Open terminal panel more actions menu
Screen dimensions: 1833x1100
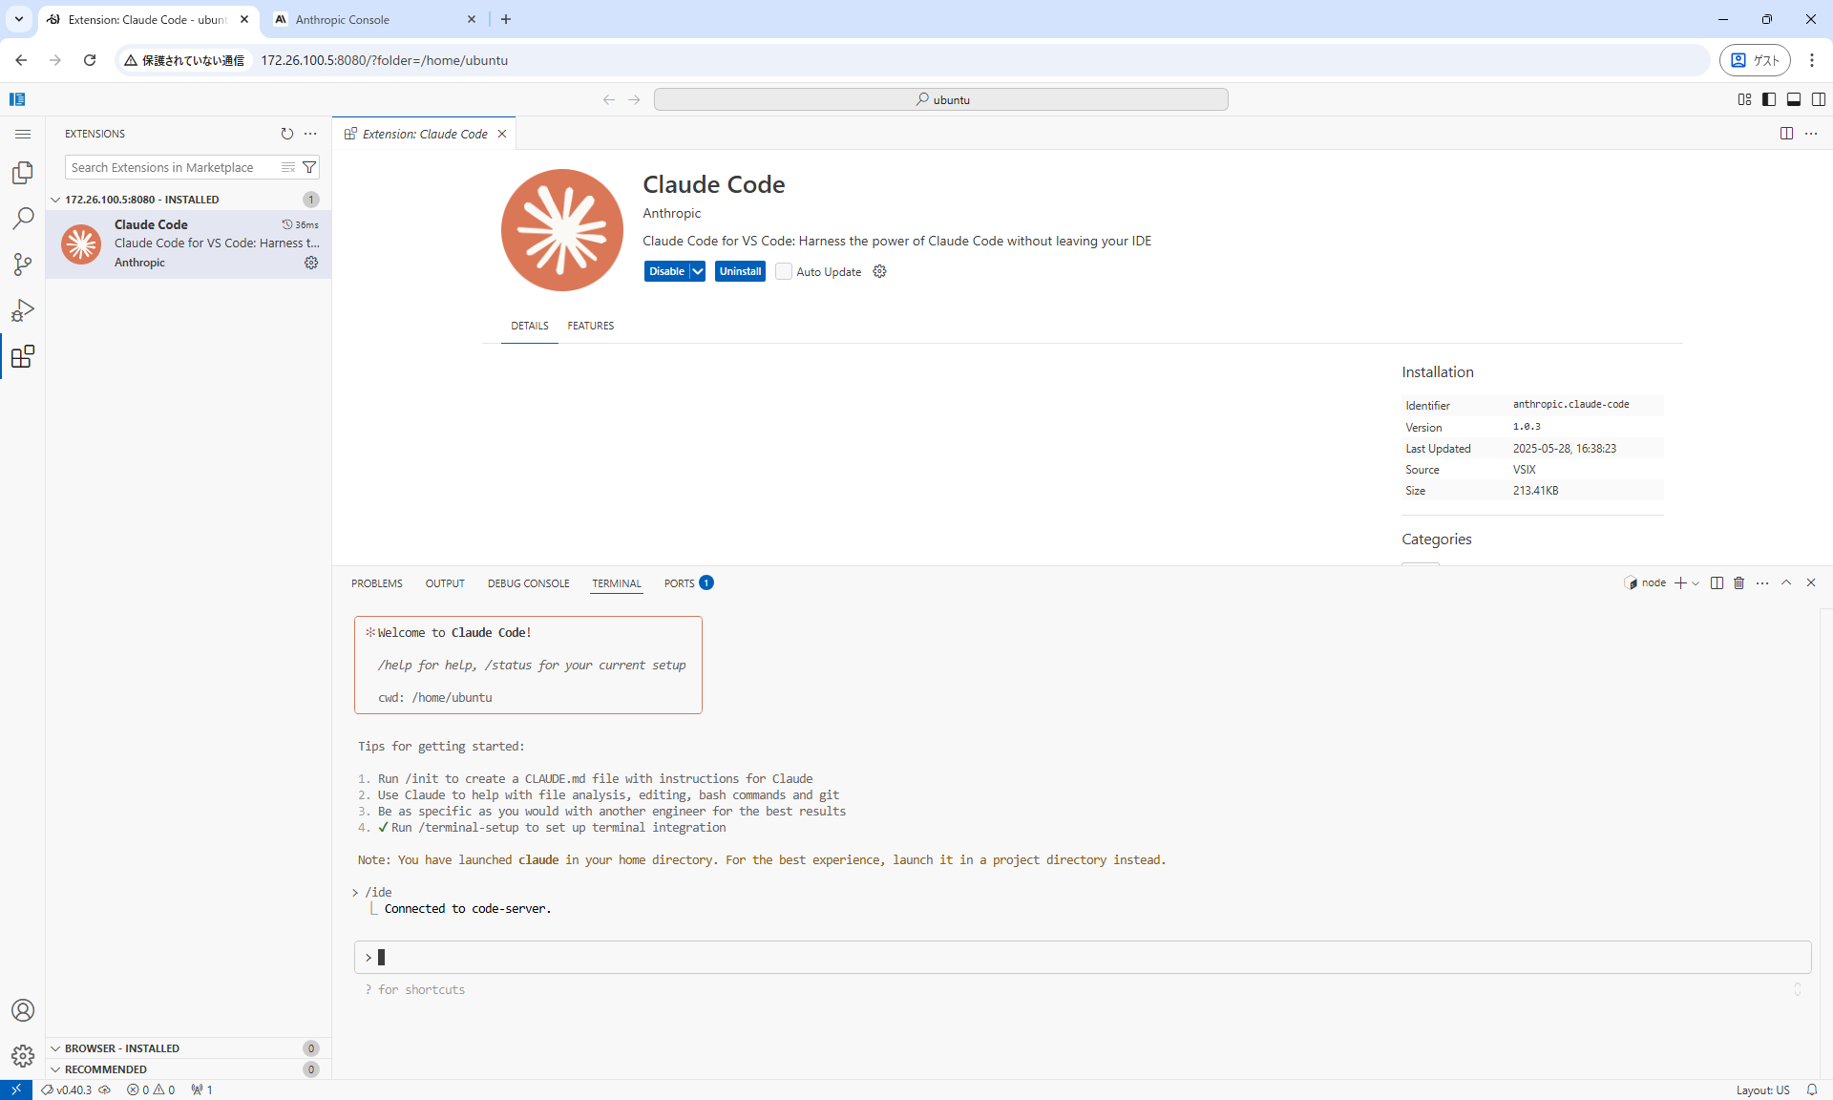(x=1762, y=583)
